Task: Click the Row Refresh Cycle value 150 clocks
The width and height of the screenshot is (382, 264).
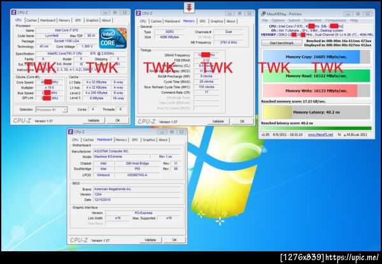Action: pyautogui.click(x=206, y=87)
